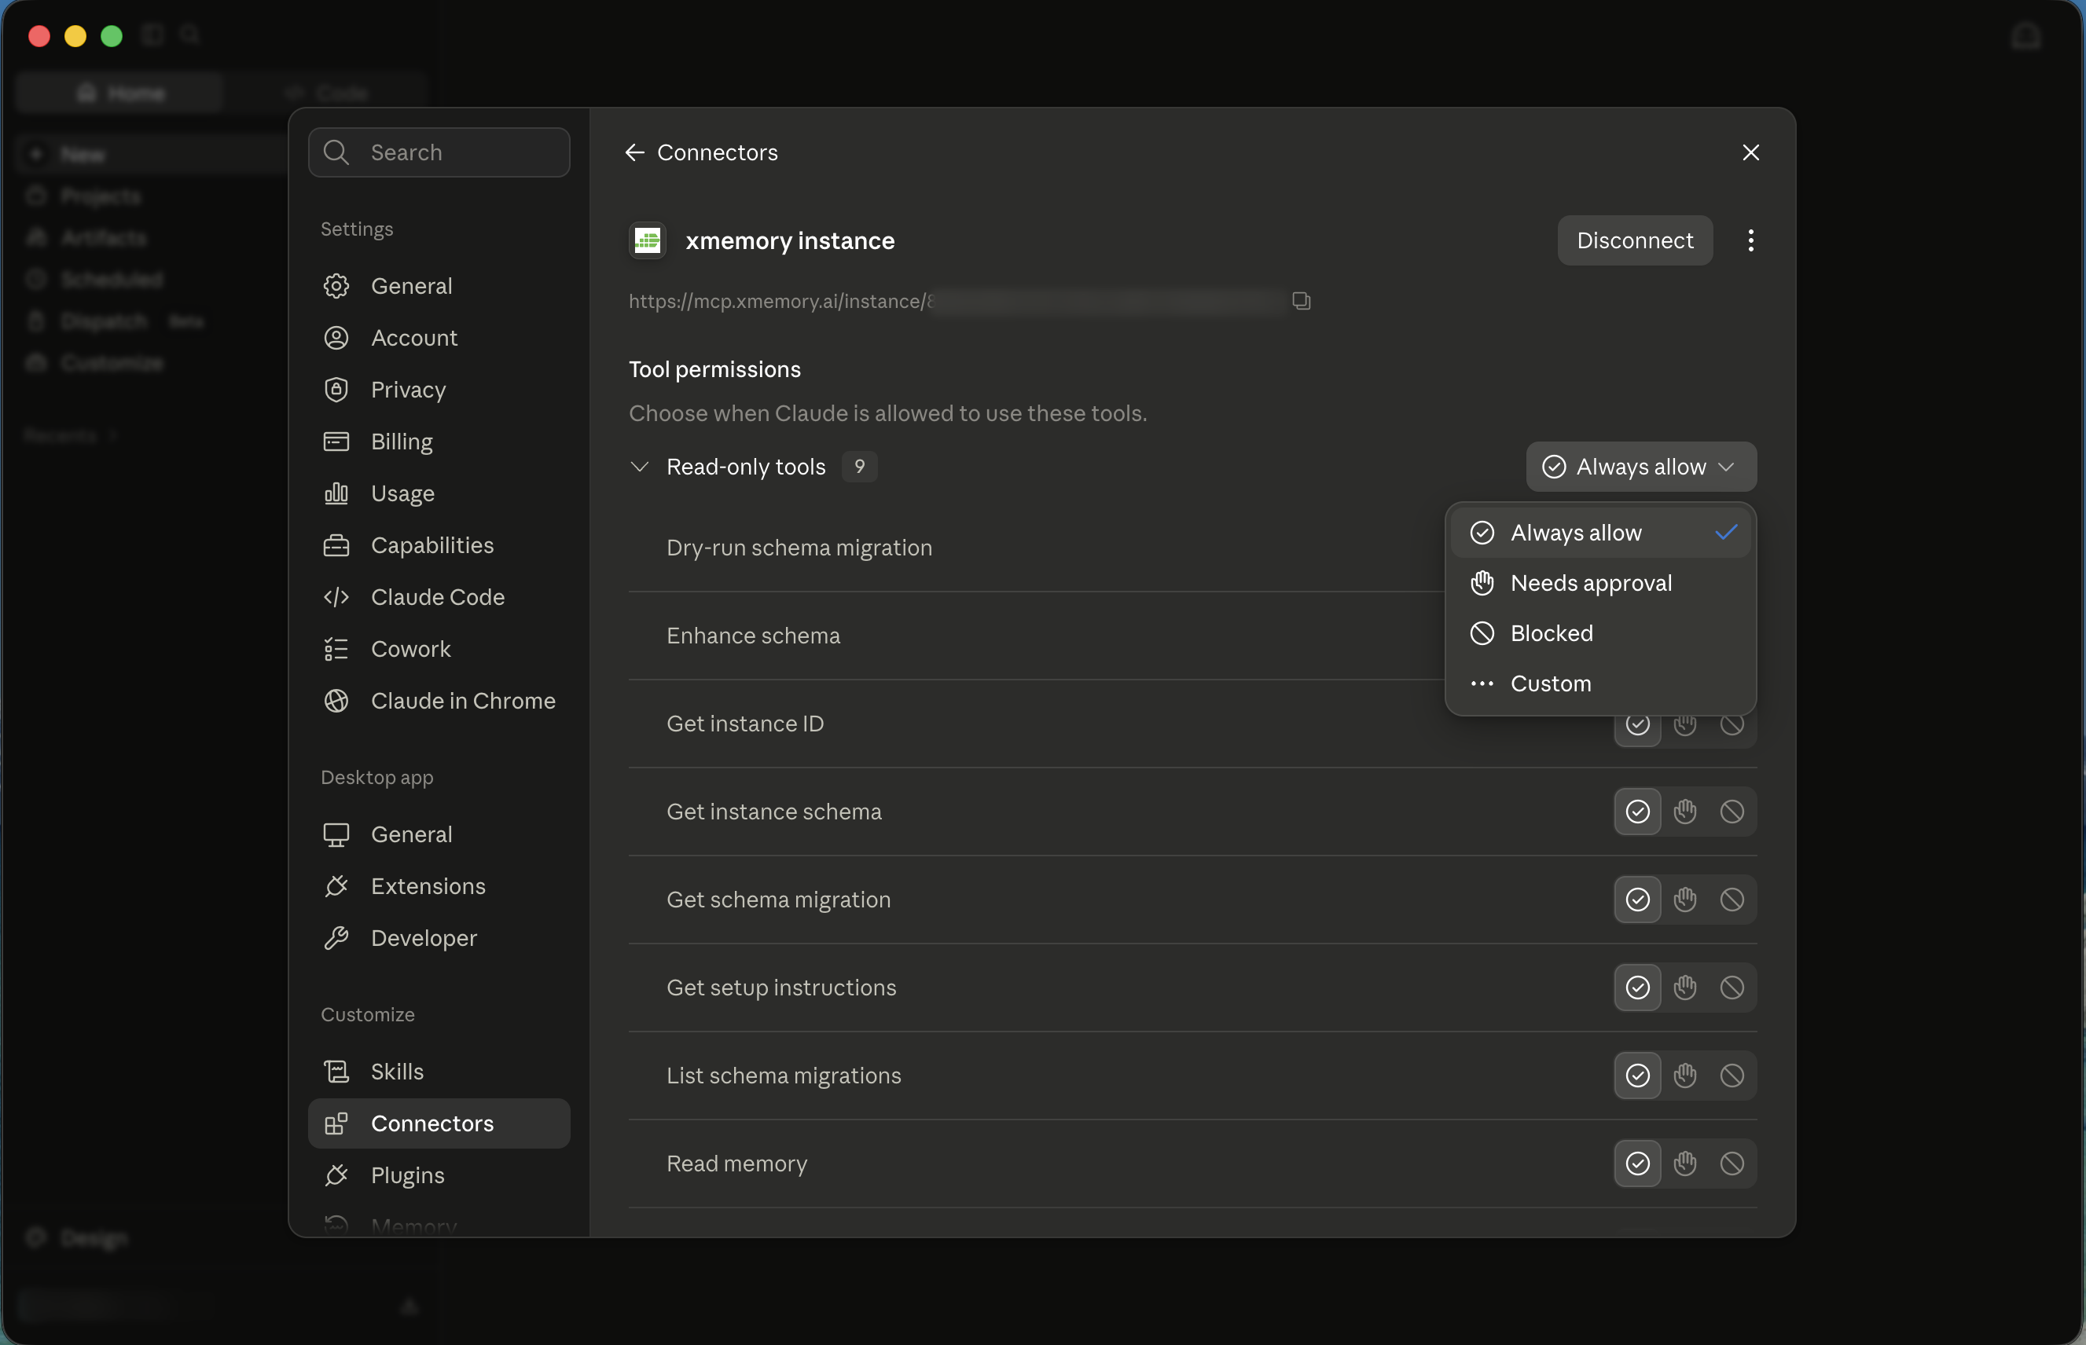This screenshot has height=1345, width=2086.
Task: Collapse the Read-only tools group
Action: pos(640,467)
